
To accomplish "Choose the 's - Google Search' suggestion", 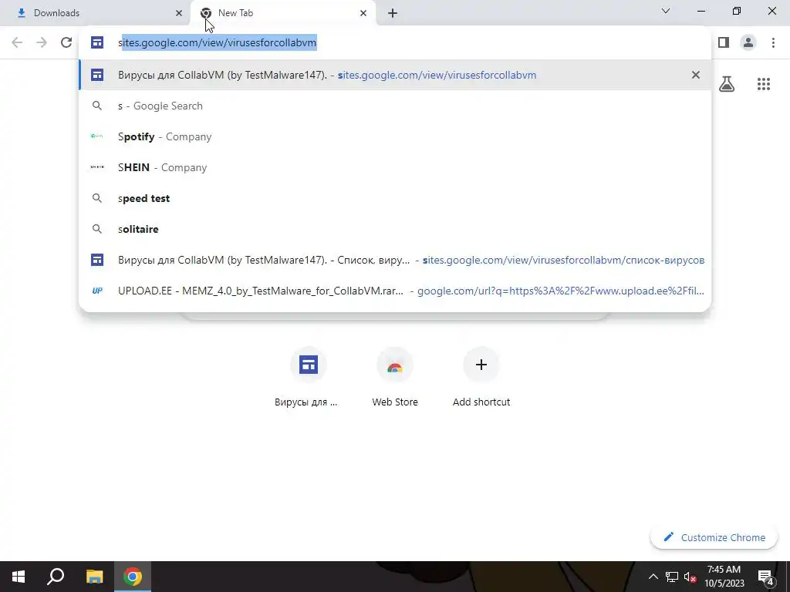I will (x=395, y=106).
